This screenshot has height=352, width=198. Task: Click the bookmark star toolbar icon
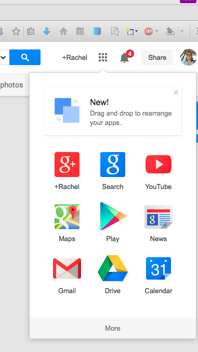click(x=16, y=31)
